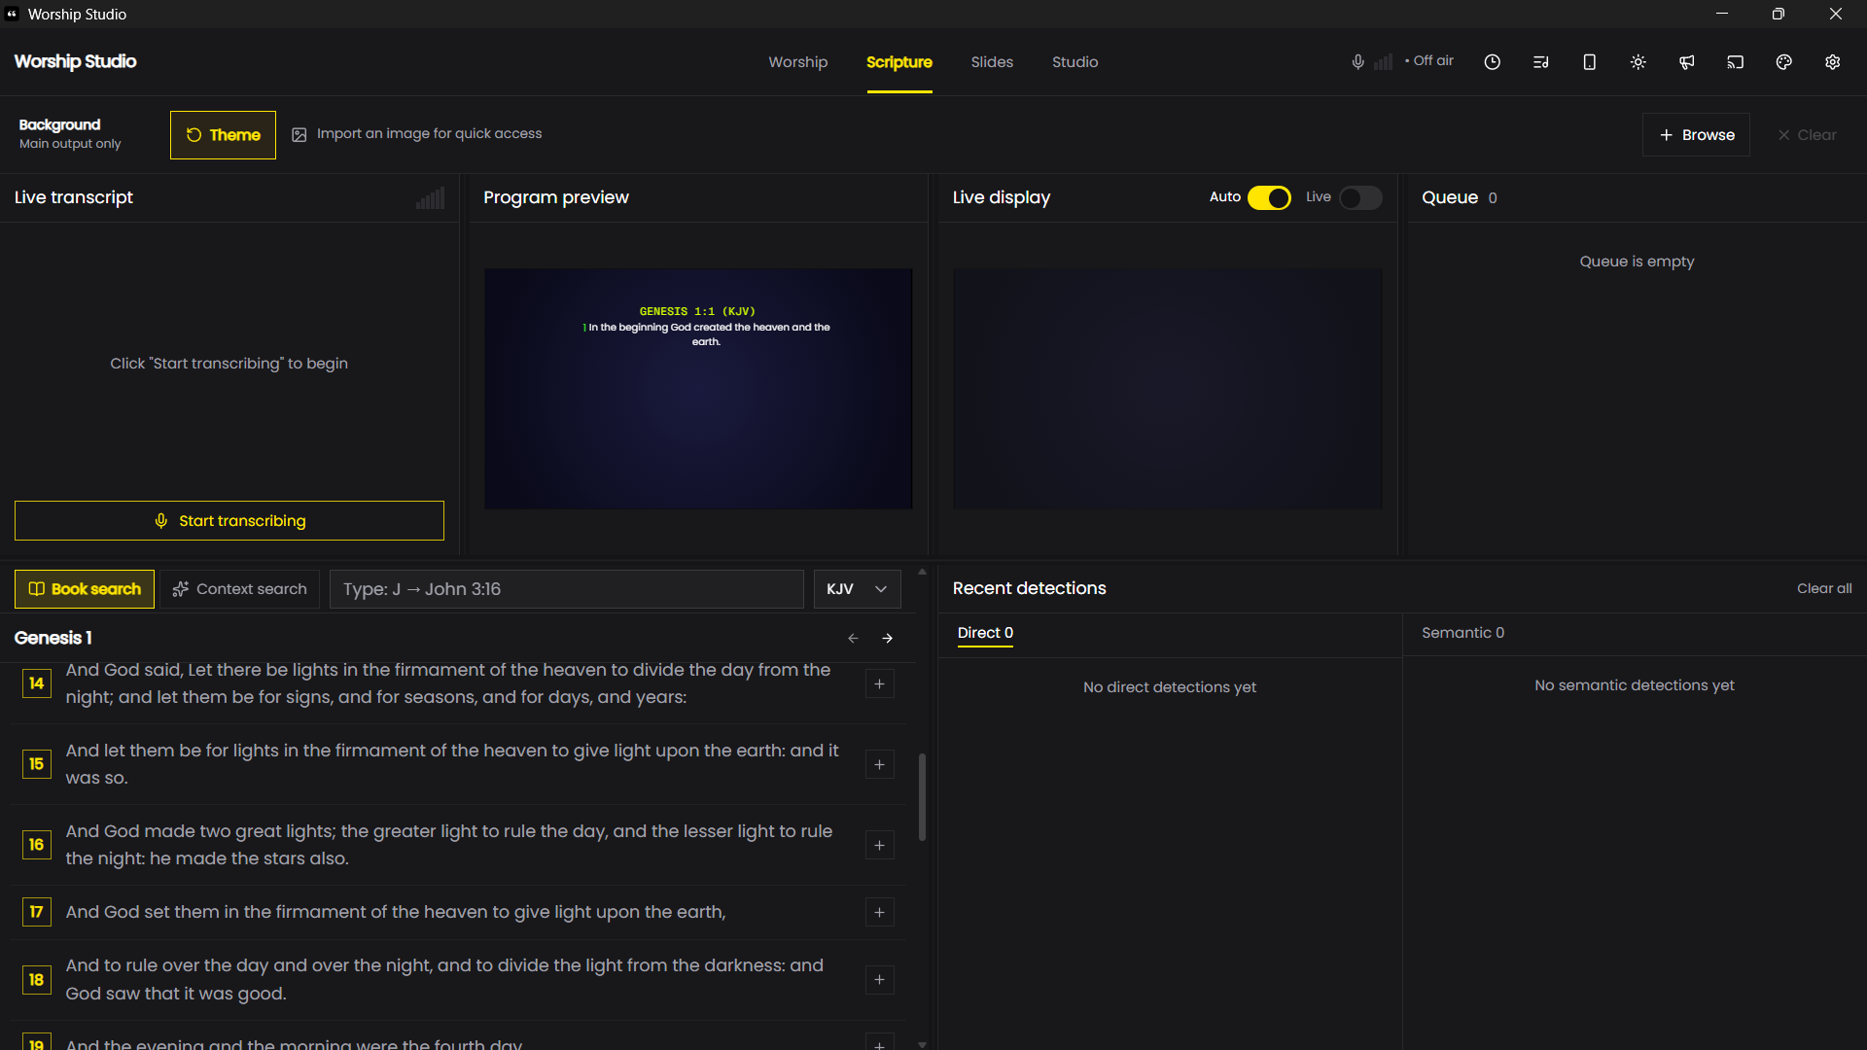Viewport: 1867px width, 1050px height.
Task: Add verse 17 with plus icon
Action: point(879,912)
